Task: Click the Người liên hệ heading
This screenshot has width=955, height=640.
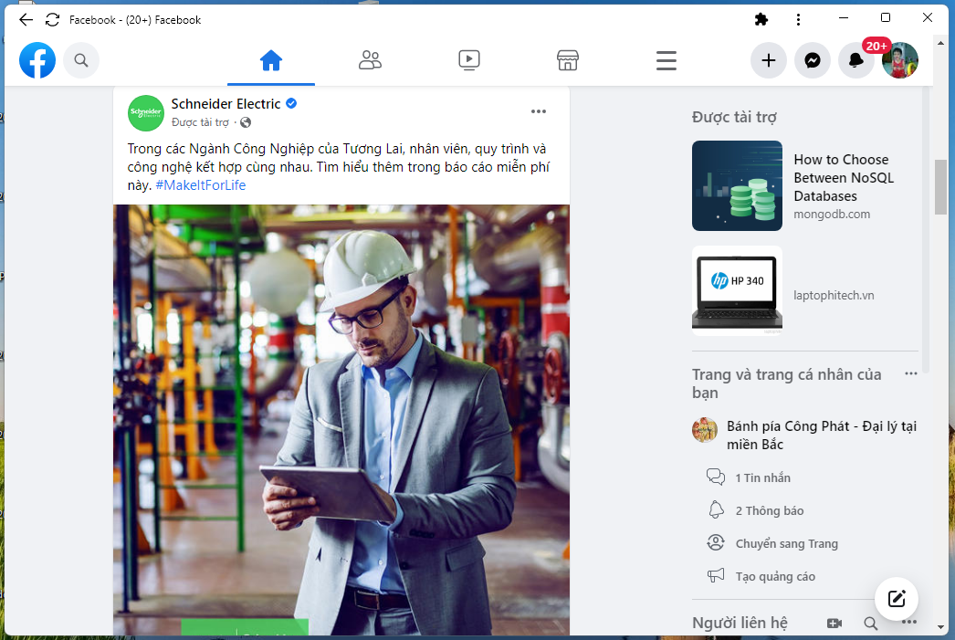Action: 740,623
